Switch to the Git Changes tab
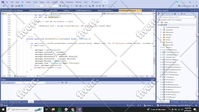The height and width of the screenshot is (112, 199). point(174,102)
